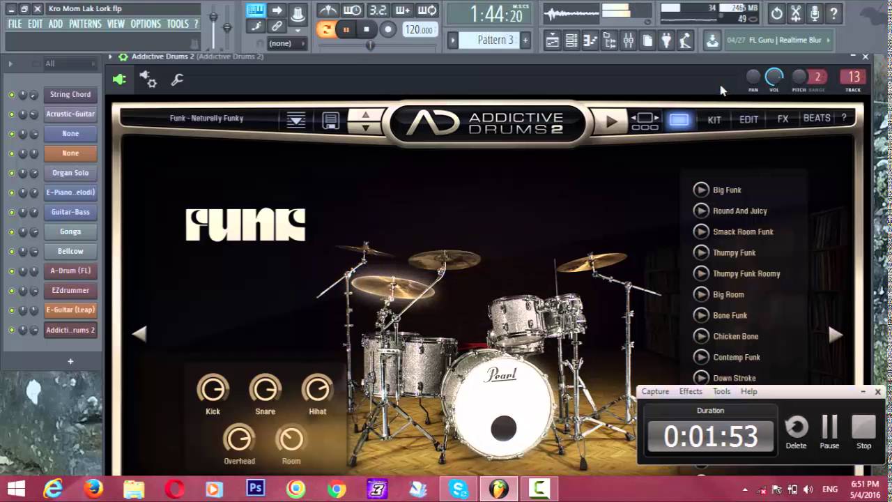Open the Addictive Drums preset browser list icon
The height and width of the screenshot is (502, 892).
click(x=296, y=121)
